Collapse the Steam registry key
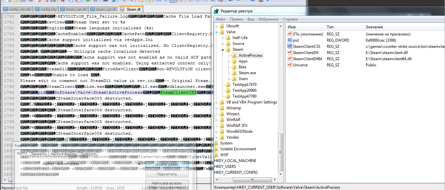Image resolution: width=445 pixels, height=190 pixels. [223, 49]
